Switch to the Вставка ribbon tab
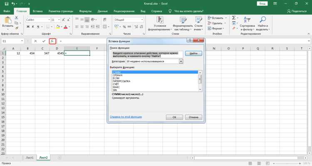 37,11
